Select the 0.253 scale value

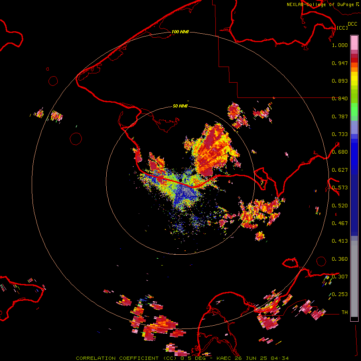(340, 294)
